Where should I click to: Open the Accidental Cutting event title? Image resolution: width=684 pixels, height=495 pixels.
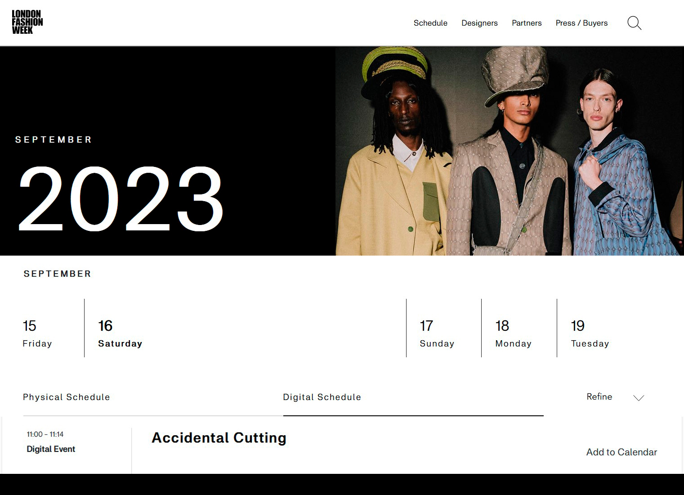(x=219, y=438)
